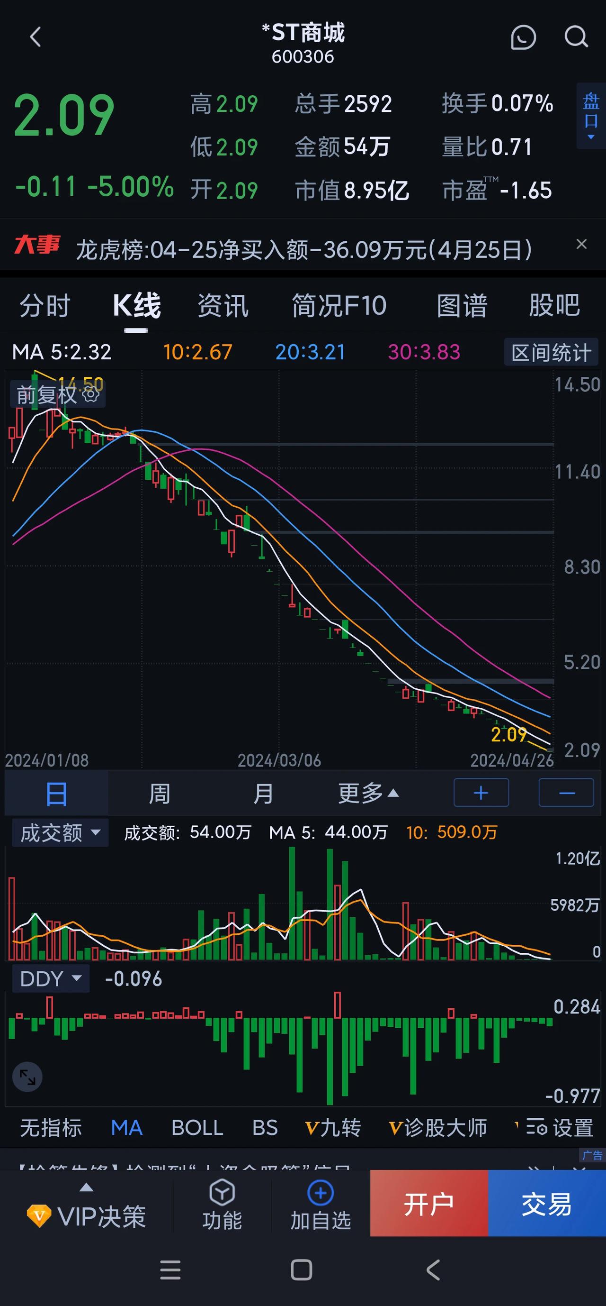606x1306 pixels.
Task: Tap the blue 20:3.21 MA legend
Action: pos(311,352)
